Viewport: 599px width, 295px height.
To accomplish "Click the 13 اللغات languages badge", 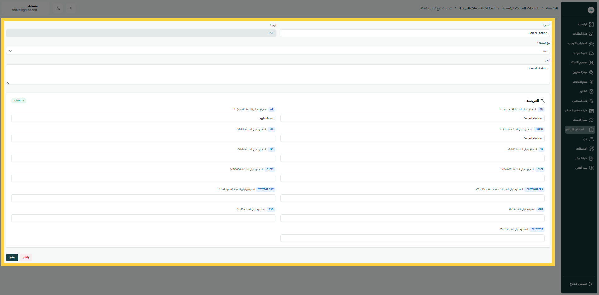I will point(19,101).
